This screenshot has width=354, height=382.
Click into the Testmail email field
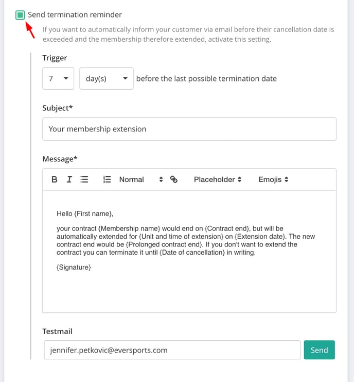[172, 350]
